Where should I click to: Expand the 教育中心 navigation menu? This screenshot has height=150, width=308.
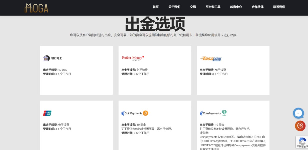point(236,7)
